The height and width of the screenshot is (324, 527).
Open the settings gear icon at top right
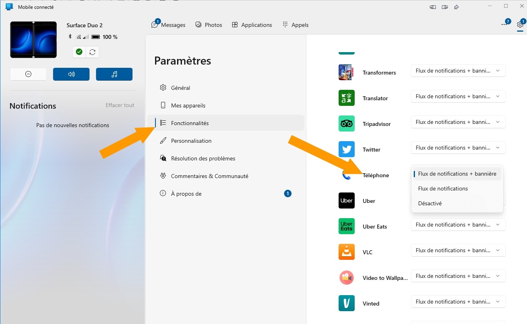520,24
